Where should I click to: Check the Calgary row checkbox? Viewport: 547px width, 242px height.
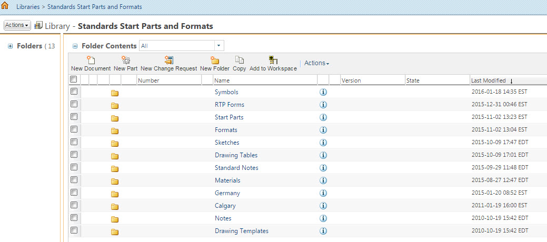tap(74, 205)
